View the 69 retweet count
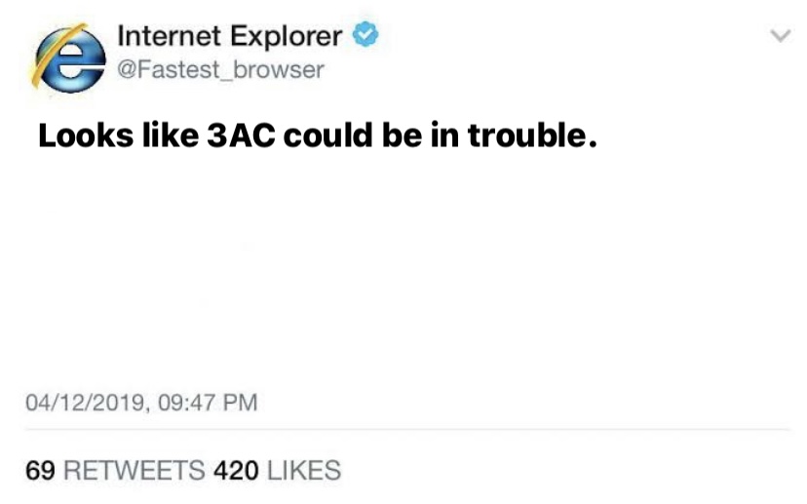The height and width of the screenshot is (504, 807). (x=40, y=471)
